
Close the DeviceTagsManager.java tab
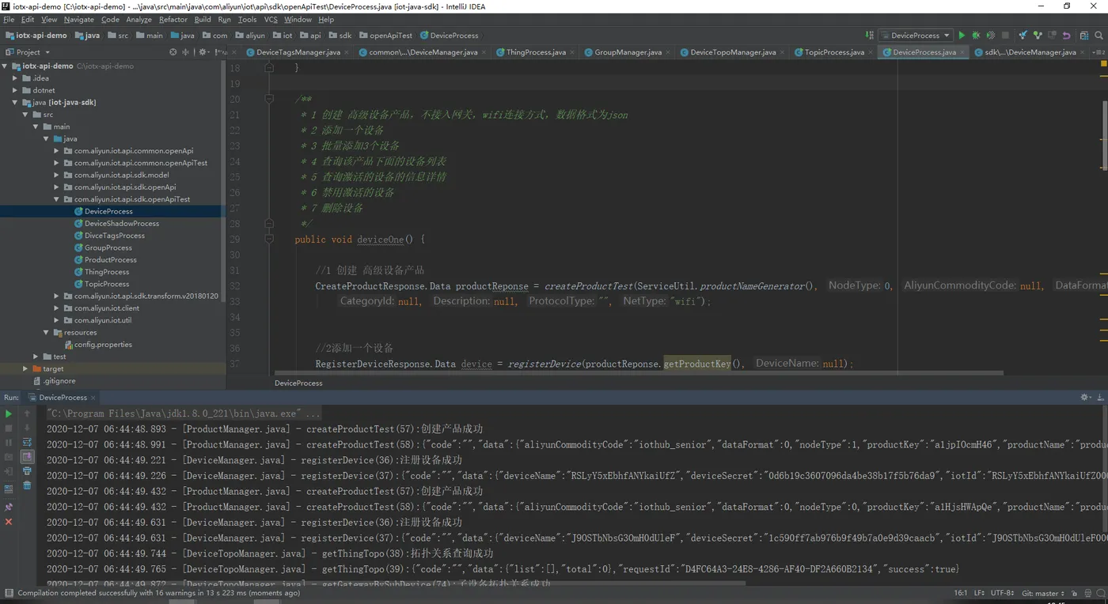pyautogui.click(x=348, y=52)
